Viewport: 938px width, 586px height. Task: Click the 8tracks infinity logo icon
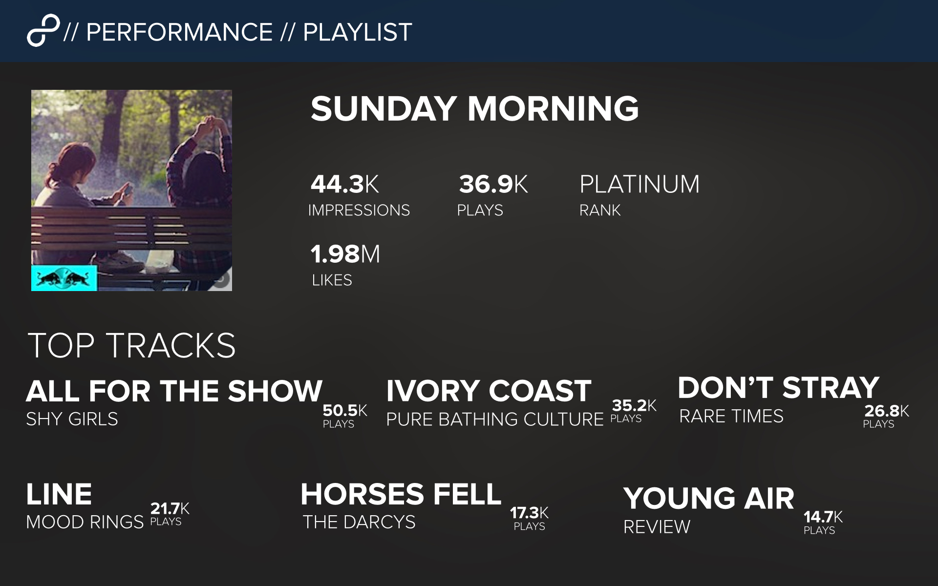pos(43,31)
